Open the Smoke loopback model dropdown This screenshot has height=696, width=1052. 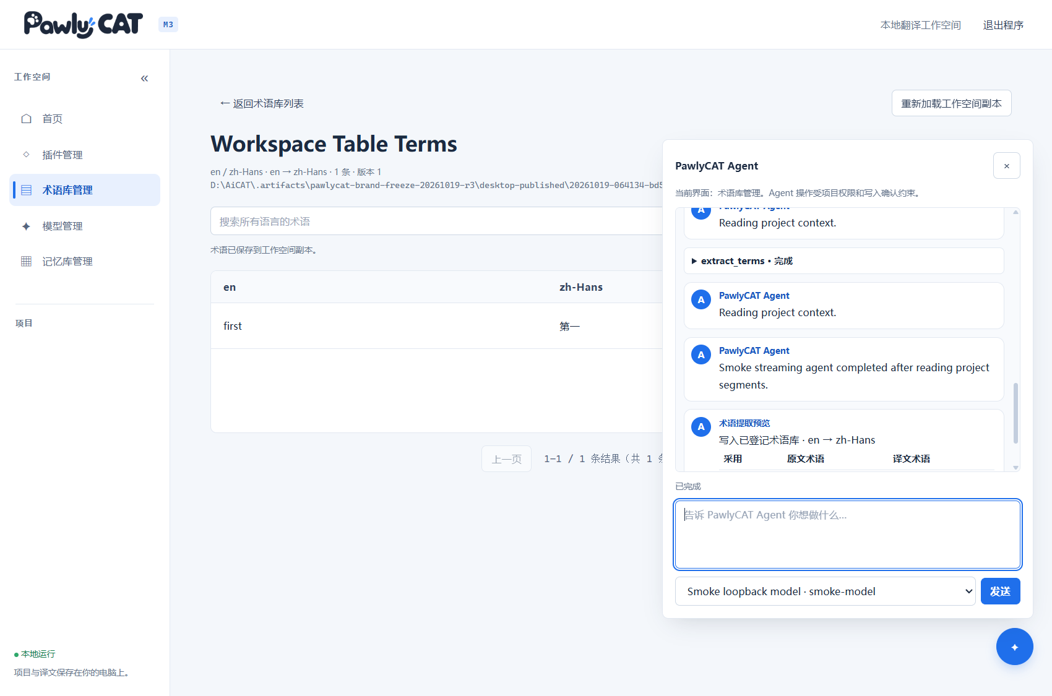tap(825, 591)
